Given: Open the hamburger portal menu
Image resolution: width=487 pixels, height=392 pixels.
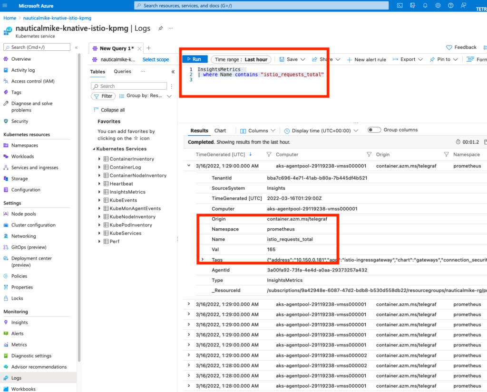Looking at the screenshot, I should [x=5, y=6].
